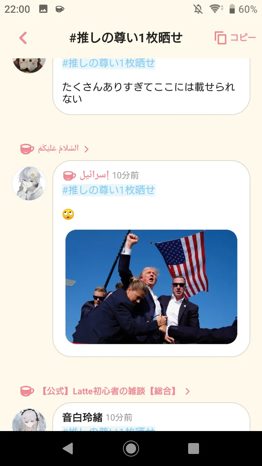
Task: Tap the pink back arrow icon
Action: click(x=23, y=38)
